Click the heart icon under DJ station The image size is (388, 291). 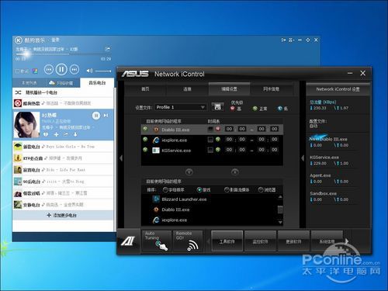click(46, 134)
